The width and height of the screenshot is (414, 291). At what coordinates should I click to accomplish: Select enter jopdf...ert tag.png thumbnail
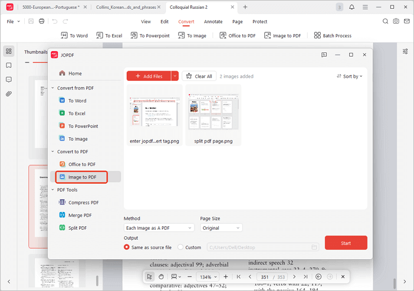[x=155, y=115]
